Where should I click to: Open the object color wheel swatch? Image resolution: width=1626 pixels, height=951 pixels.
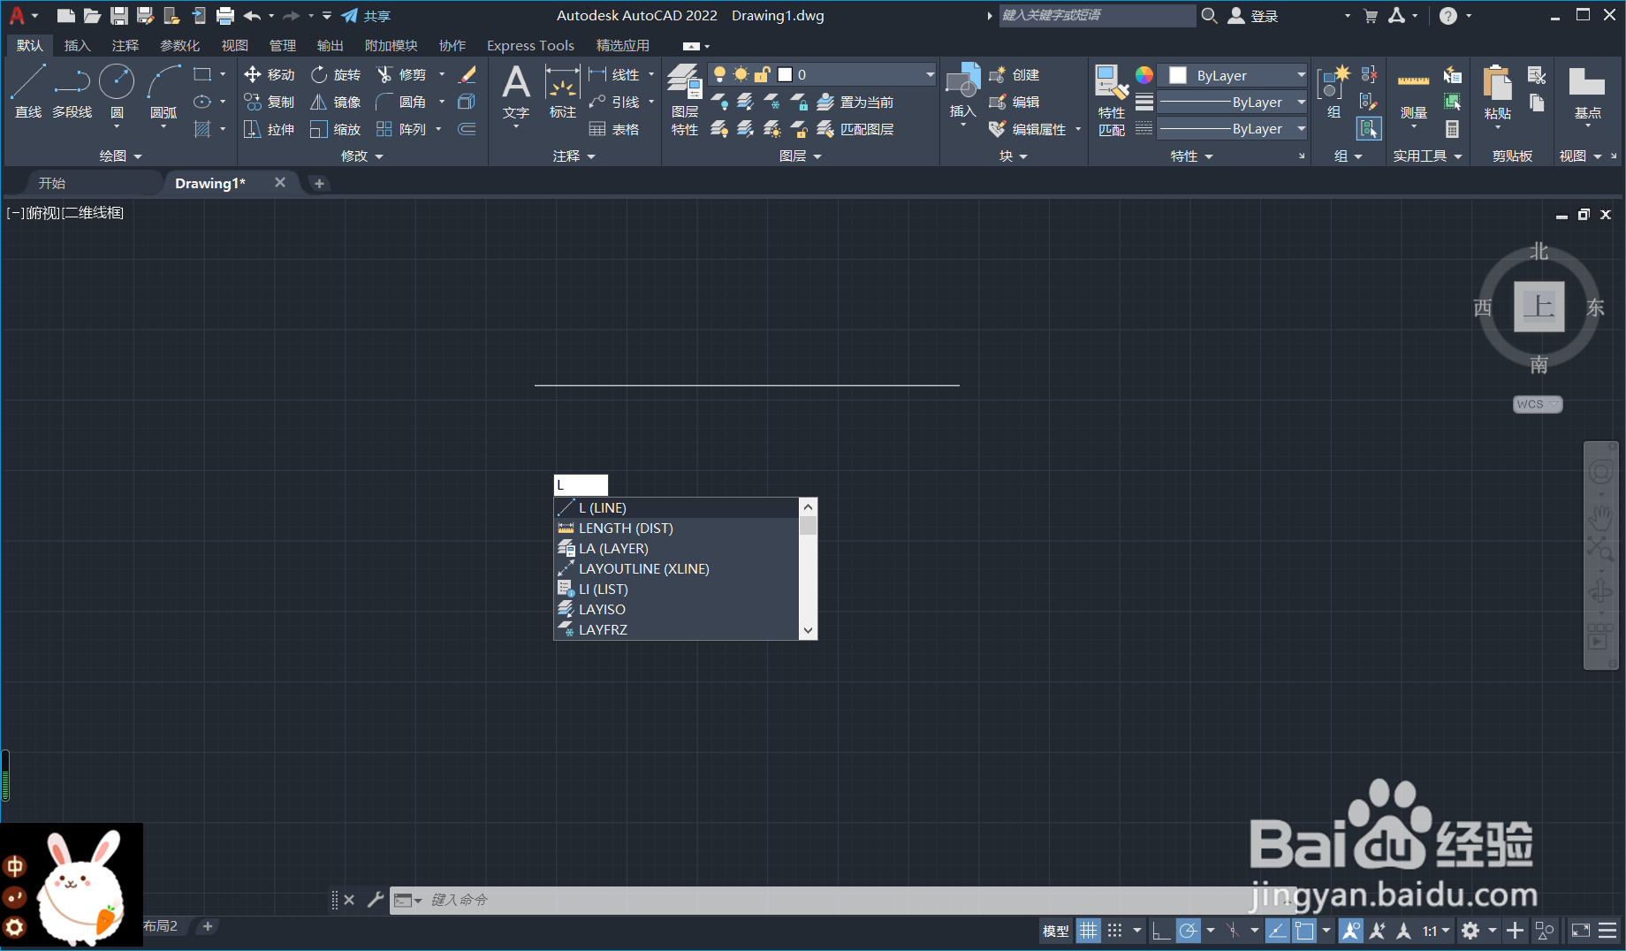pyautogui.click(x=1144, y=75)
